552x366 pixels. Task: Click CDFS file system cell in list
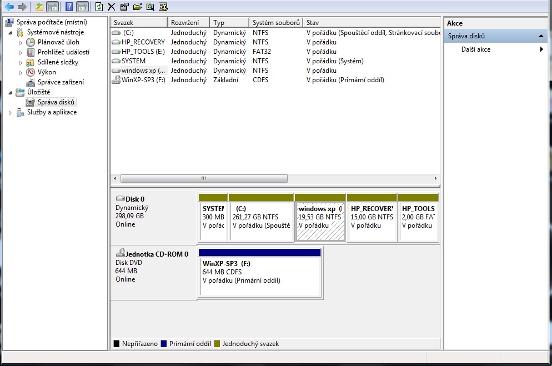pyautogui.click(x=260, y=80)
